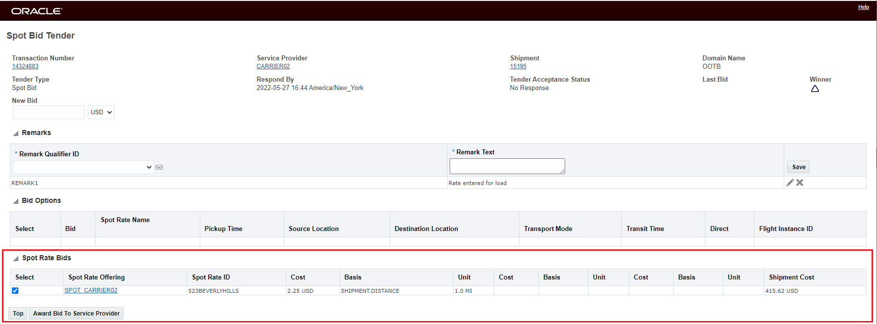877x324 pixels.
Task: Click the Oracle logo
Action: 37,11
